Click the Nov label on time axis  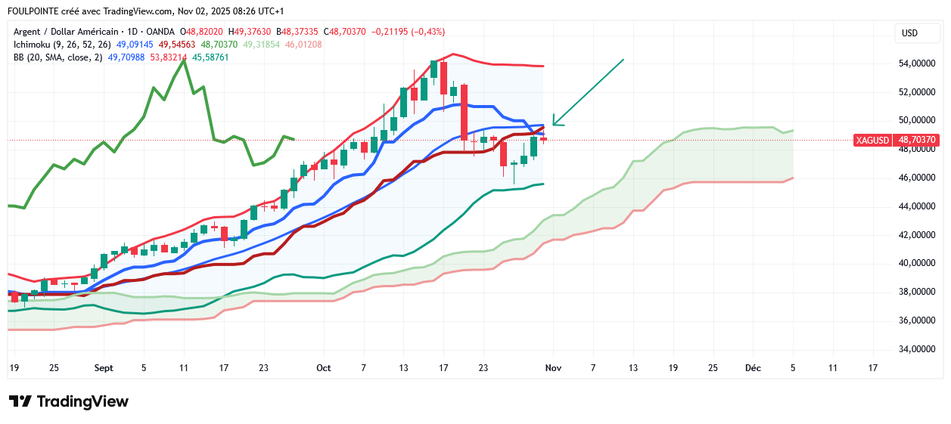coord(554,368)
